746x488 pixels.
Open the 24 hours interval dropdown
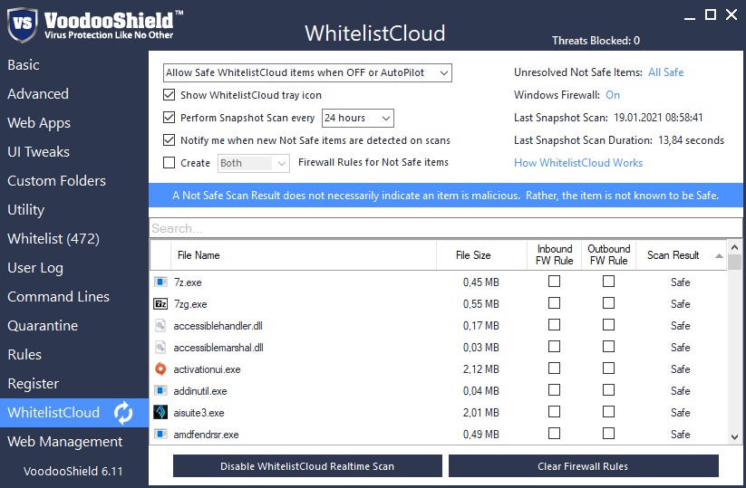pyautogui.click(x=358, y=118)
